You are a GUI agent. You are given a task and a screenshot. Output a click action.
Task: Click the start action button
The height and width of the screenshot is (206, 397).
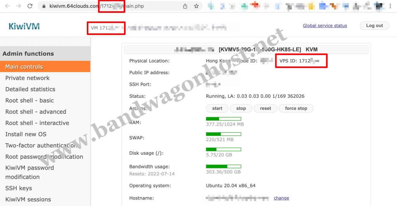(217, 109)
